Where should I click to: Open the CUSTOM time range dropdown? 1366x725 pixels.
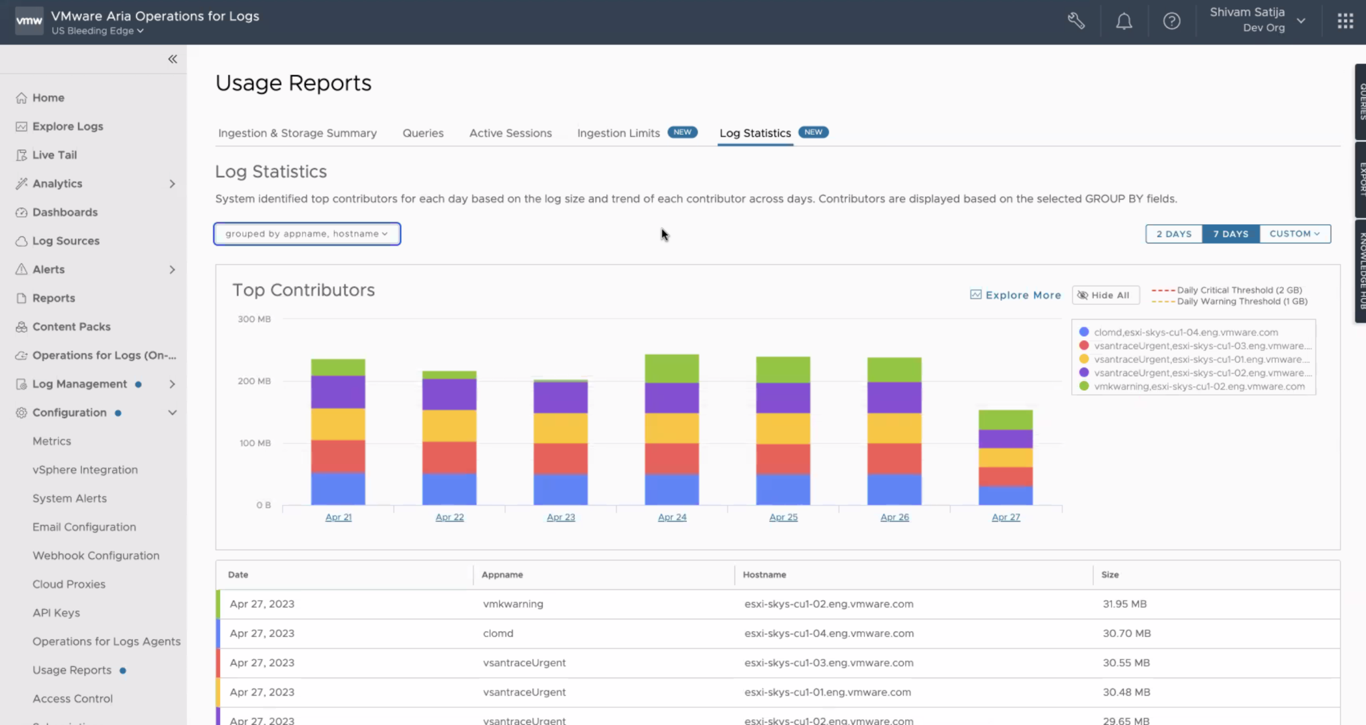1294,234
